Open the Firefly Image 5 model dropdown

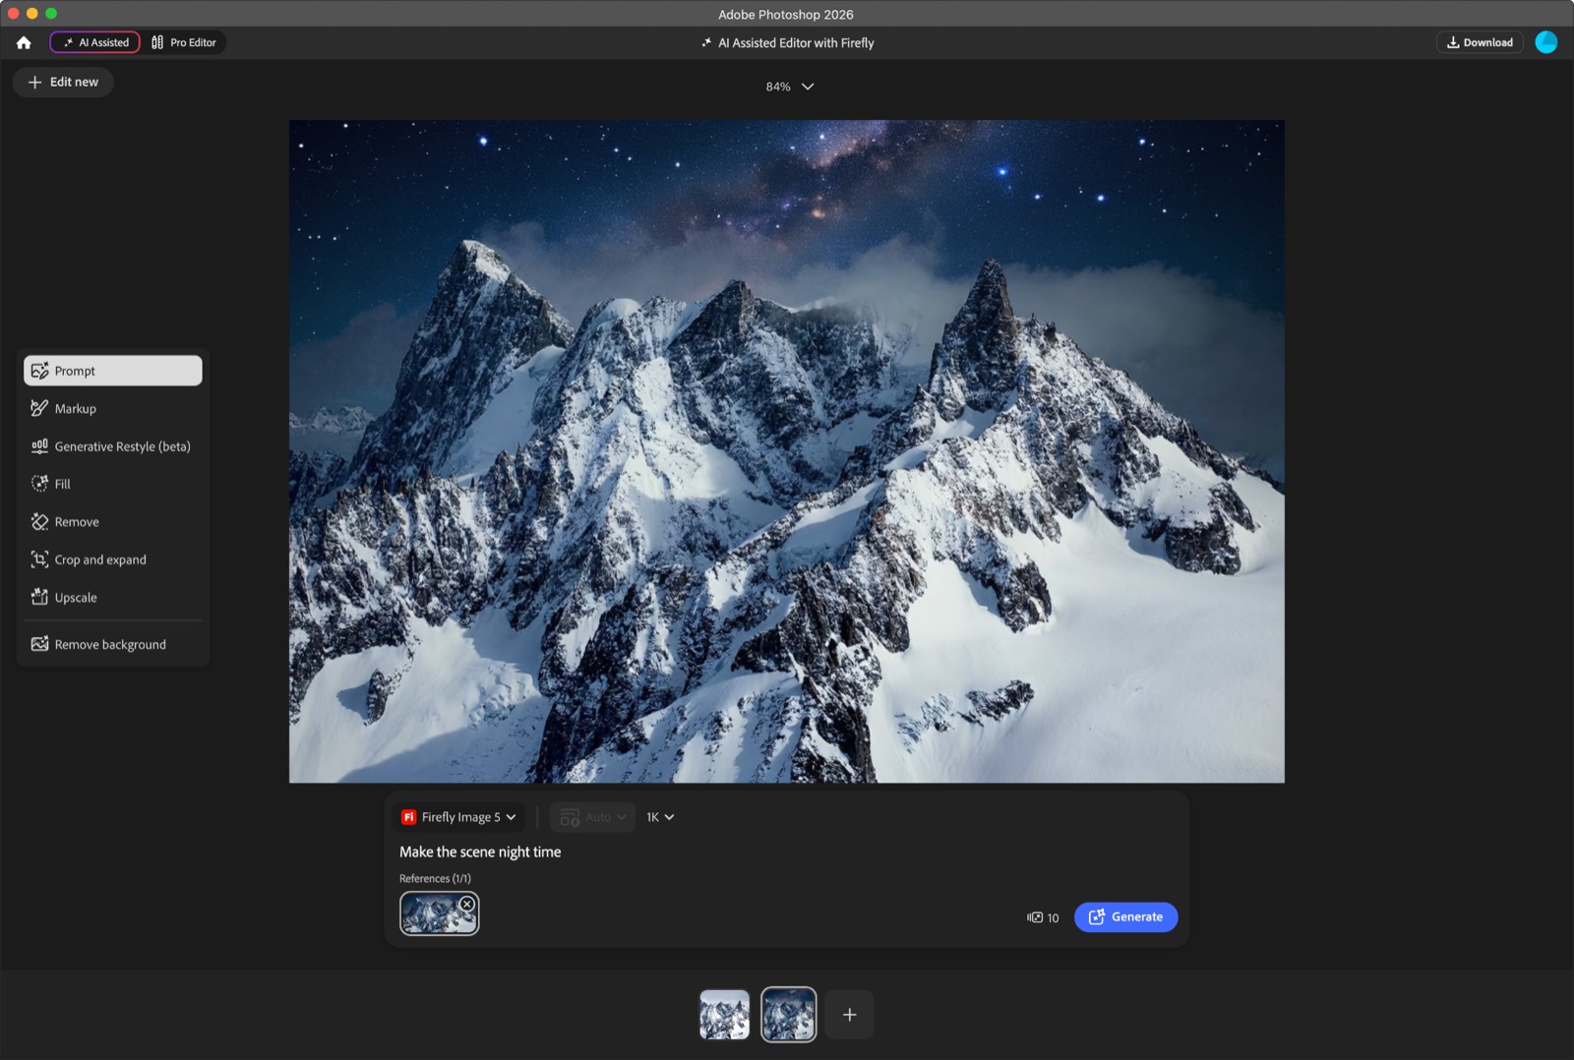[458, 817]
